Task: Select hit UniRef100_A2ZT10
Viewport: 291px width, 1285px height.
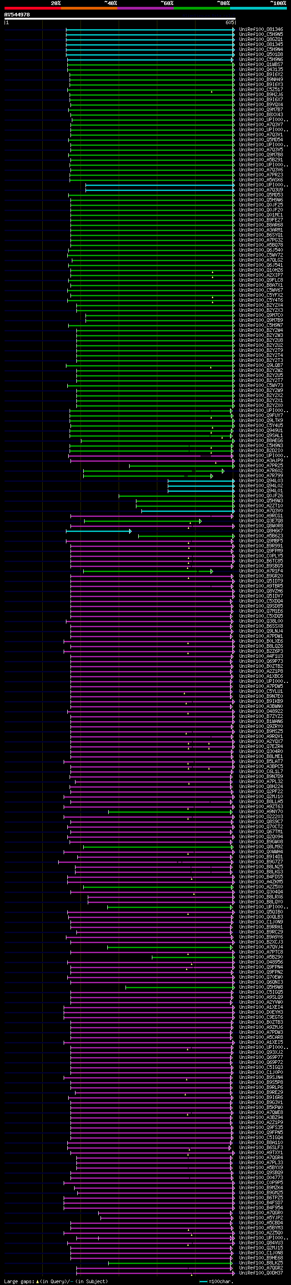Action: [x=261, y=506]
